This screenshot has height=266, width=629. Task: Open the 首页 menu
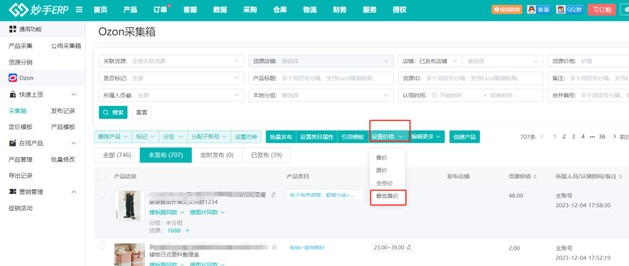[100, 10]
